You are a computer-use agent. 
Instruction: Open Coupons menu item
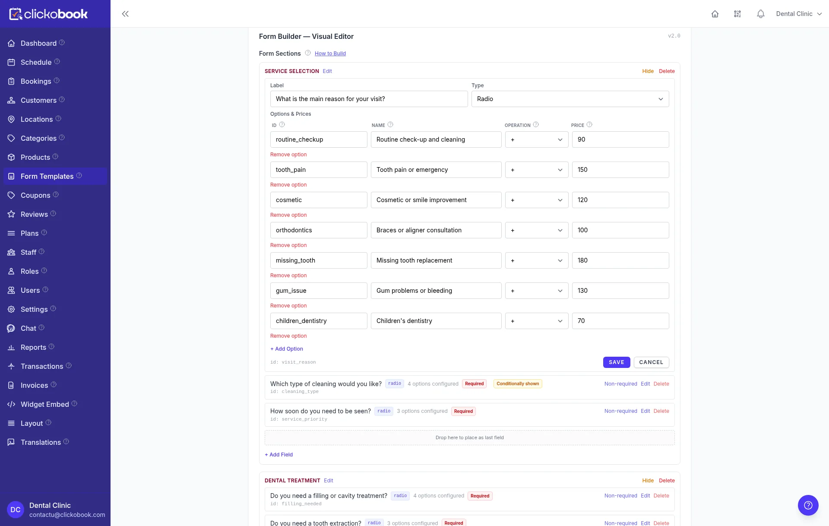point(35,195)
